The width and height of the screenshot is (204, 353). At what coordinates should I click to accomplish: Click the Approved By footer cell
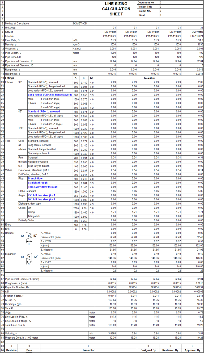192,350
